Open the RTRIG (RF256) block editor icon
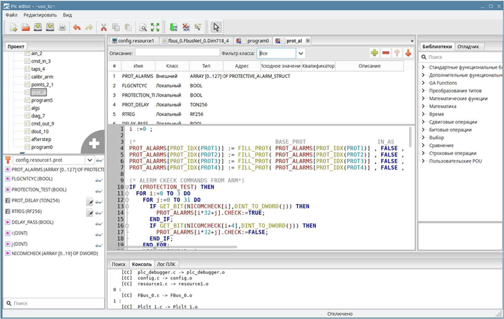504x319 pixels. click(89, 213)
